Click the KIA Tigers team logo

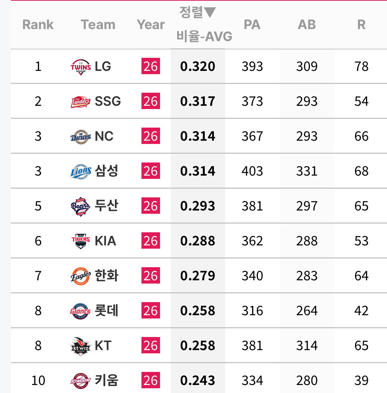(80, 241)
